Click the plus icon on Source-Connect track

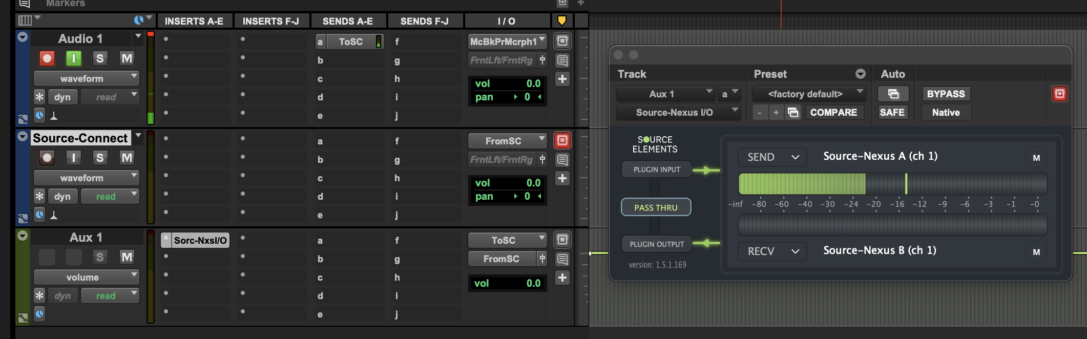click(x=562, y=178)
